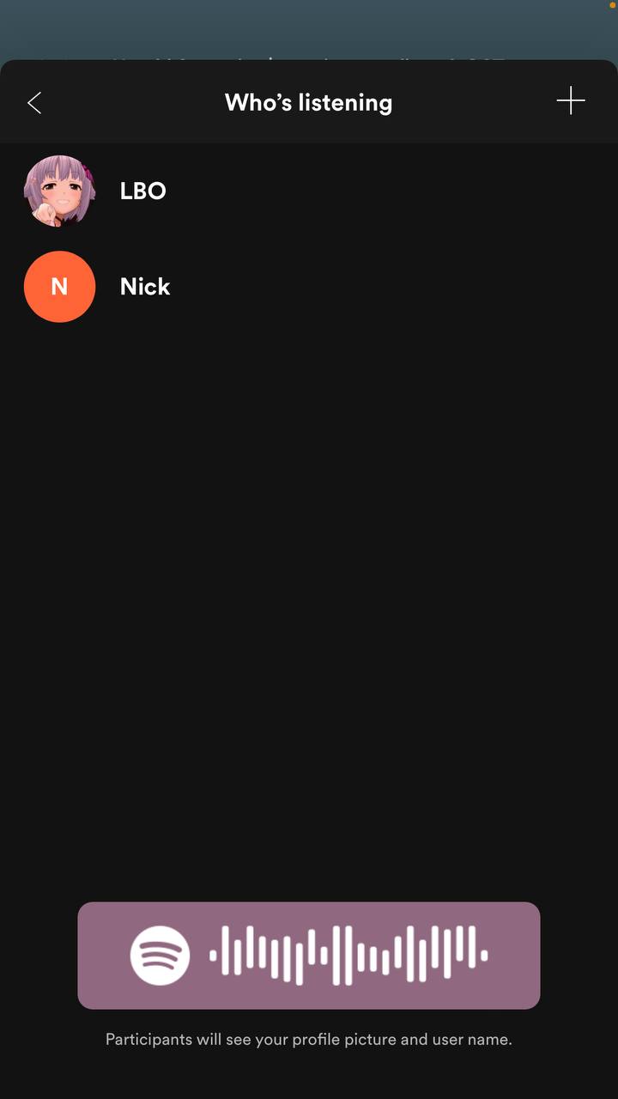Screen dimensions: 618x1099
Task: Tap the orange N avatar for Nick
Action: click(x=59, y=287)
